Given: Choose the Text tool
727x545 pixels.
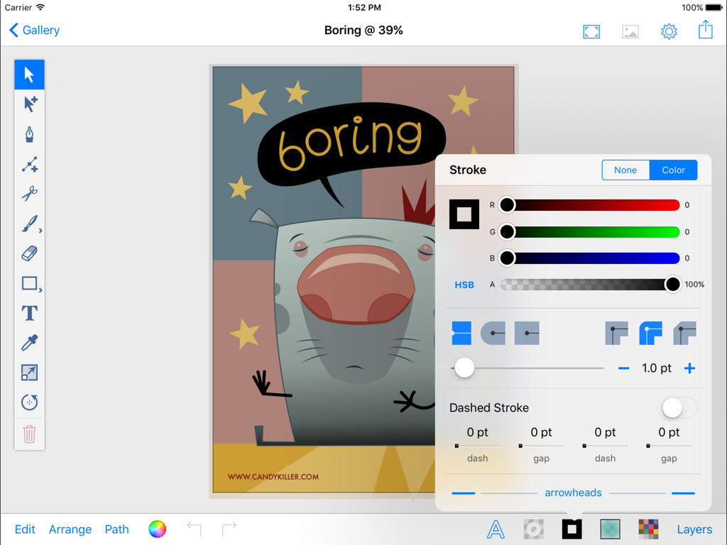Looking at the screenshot, I should [29, 313].
